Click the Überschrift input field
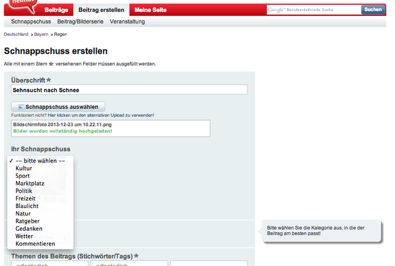This screenshot has width=395, height=266. 130,90
